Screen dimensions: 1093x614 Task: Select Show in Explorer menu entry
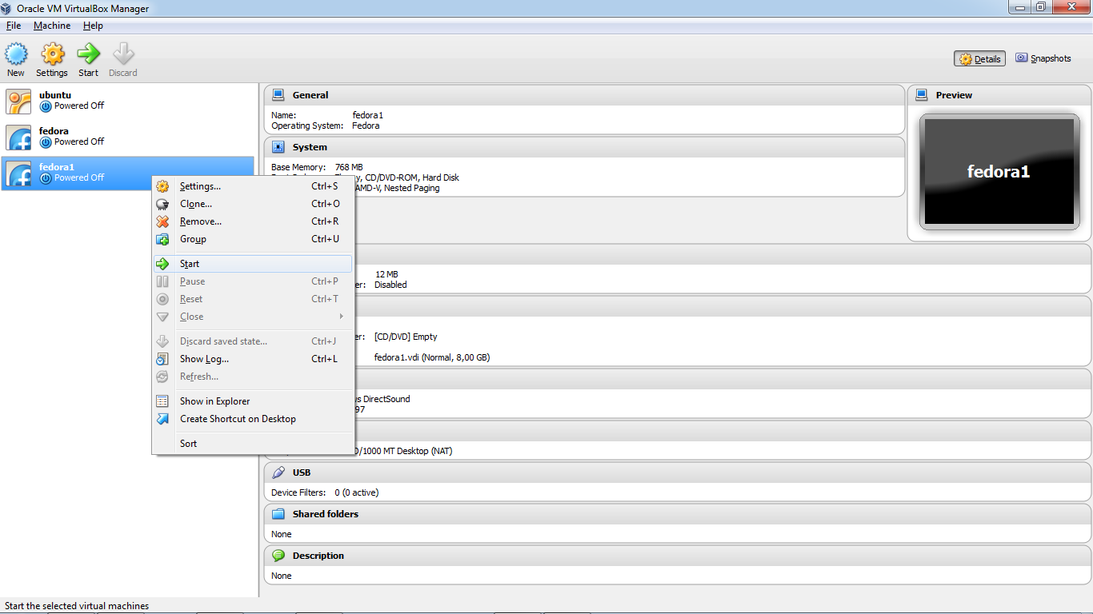253,401
